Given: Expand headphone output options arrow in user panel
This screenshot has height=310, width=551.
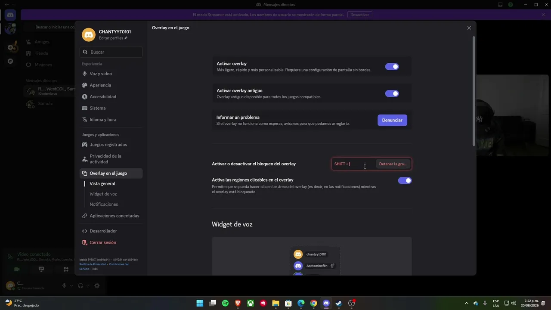Looking at the screenshot, I should [87, 285].
